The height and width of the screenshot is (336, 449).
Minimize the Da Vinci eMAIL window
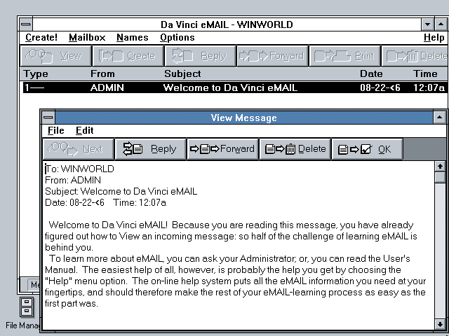(427, 24)
